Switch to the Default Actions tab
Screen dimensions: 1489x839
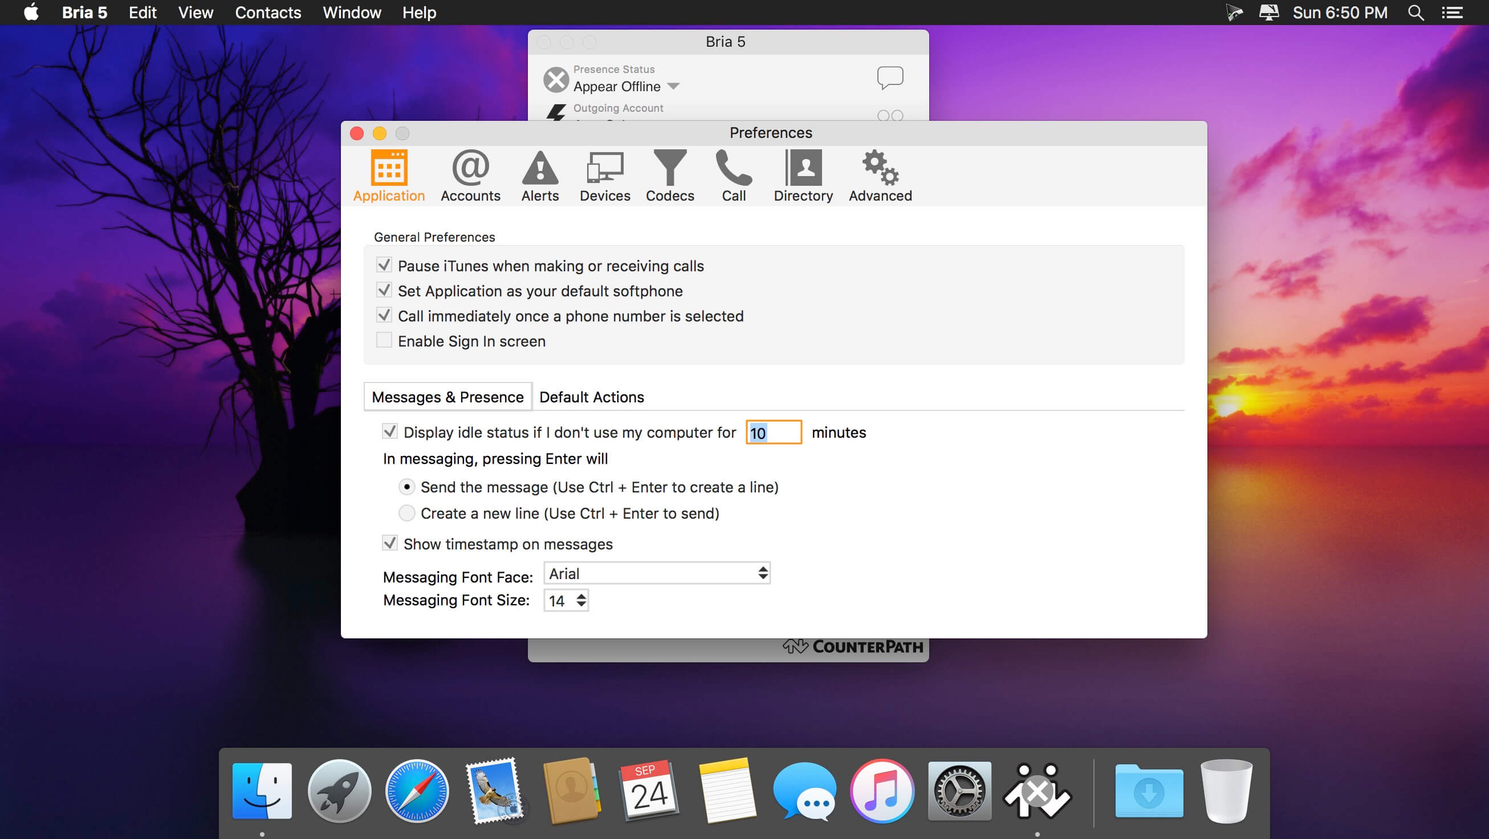click(x=591, y=397)
